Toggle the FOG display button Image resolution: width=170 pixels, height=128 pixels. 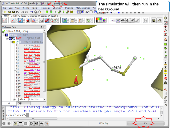[x=79, y=12]
